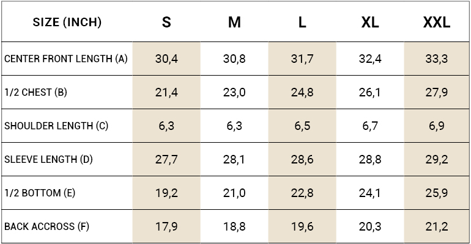Select the M size column header
The height and width of the screenshot is (244, 471).
pos(234,23)
